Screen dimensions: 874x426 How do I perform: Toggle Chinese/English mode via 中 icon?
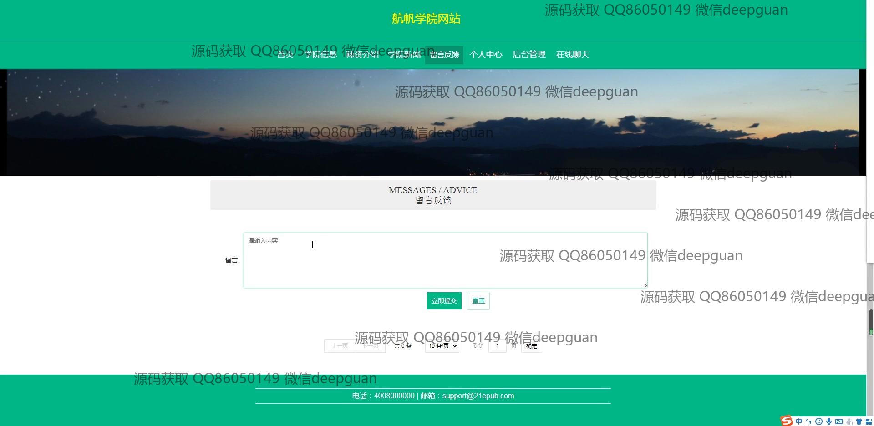point(799,421)
